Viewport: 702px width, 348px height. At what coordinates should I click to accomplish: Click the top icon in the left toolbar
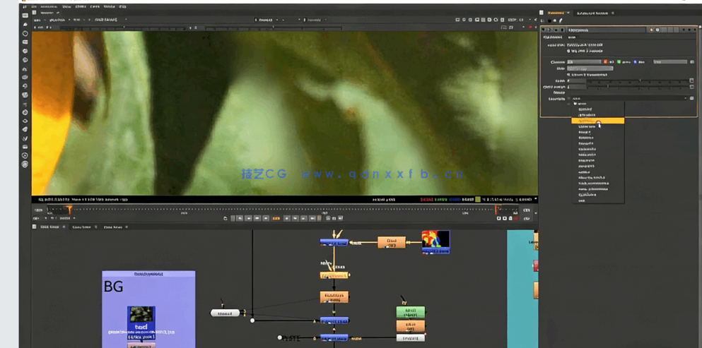[25, 16]
